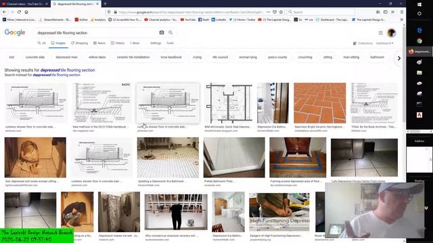Open the Firefox hamburger menu

[401, 12]
